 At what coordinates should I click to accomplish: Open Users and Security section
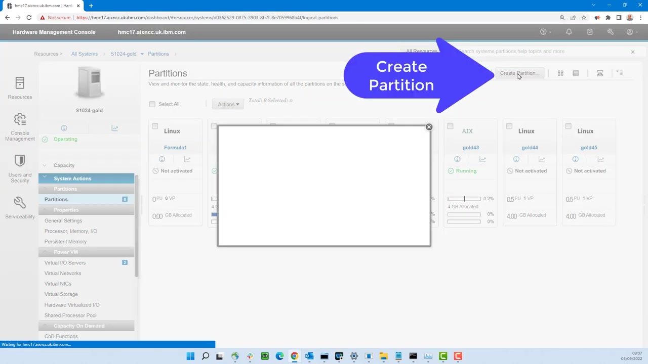(x=20, y=161)
